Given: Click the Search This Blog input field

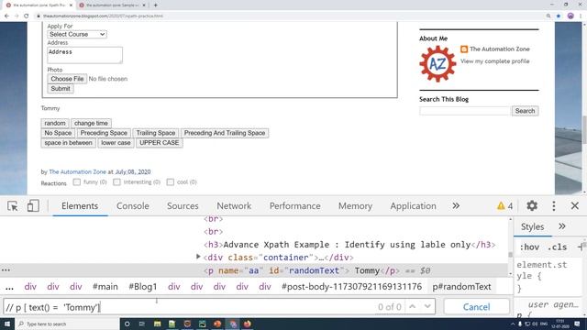Looking at the screenshot, I should pyautogui.click(x=465, y=111).
